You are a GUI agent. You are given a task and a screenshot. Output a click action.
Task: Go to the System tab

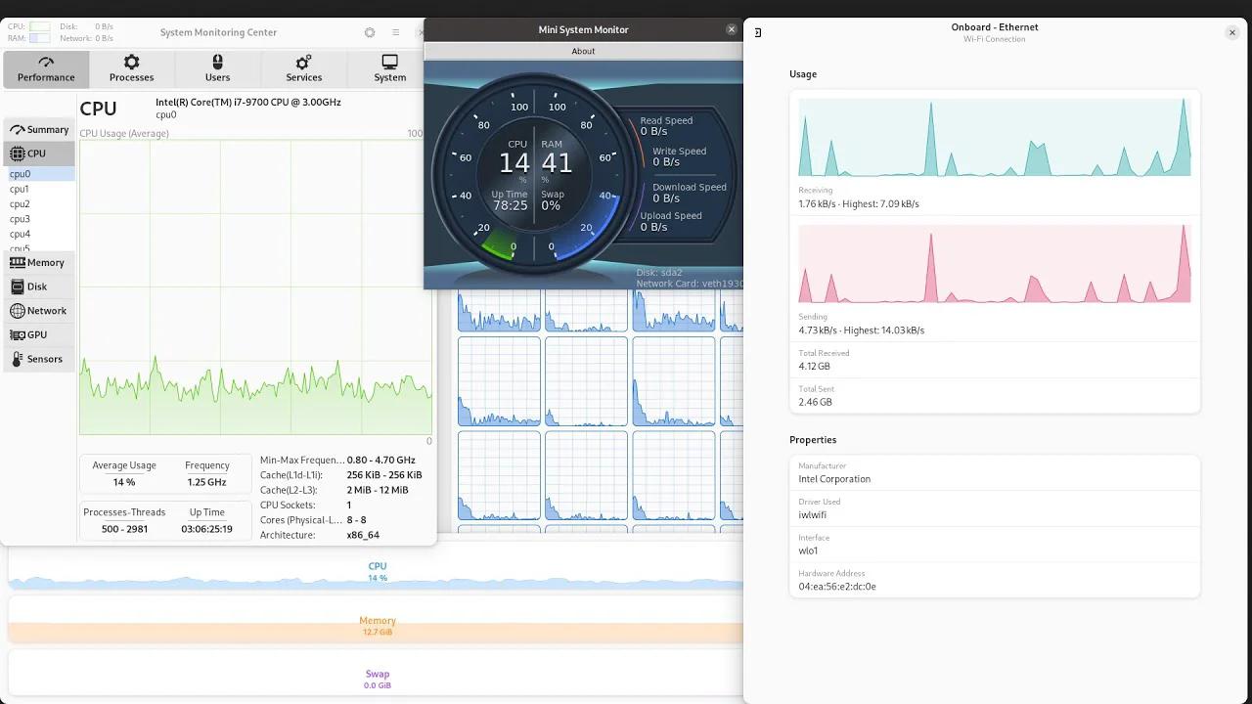coord(389,67)
